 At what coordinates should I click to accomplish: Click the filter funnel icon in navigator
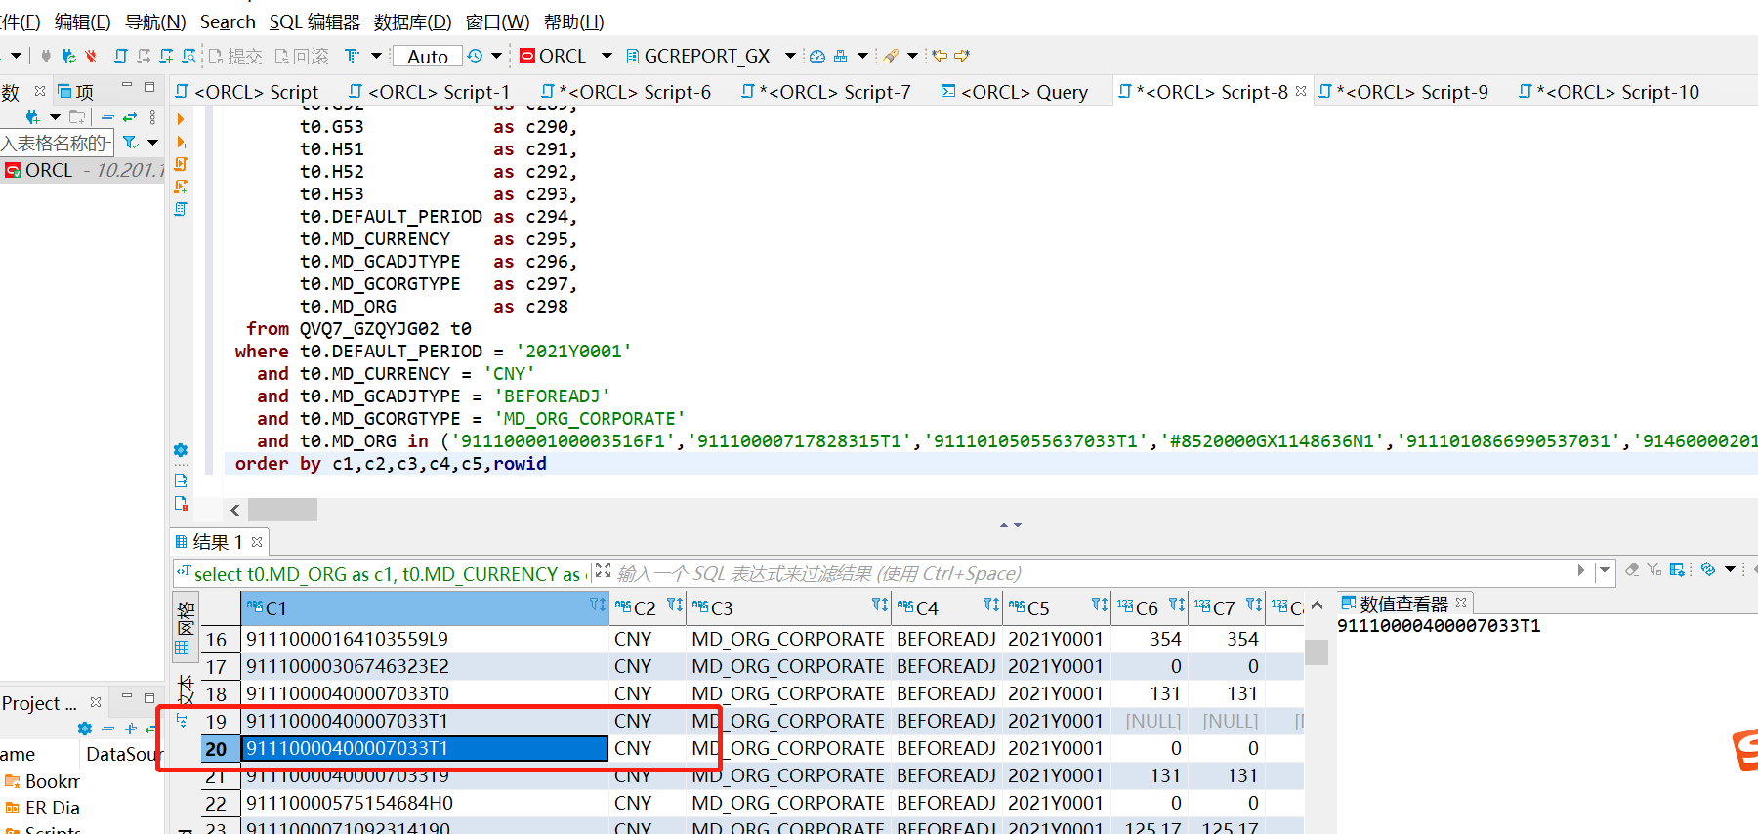[130, 143]
